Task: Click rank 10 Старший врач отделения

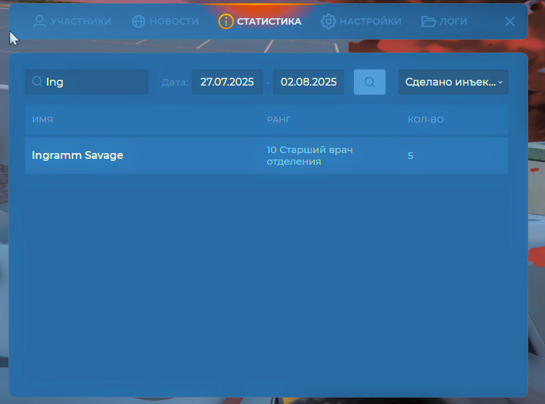Action: (310, 156)
